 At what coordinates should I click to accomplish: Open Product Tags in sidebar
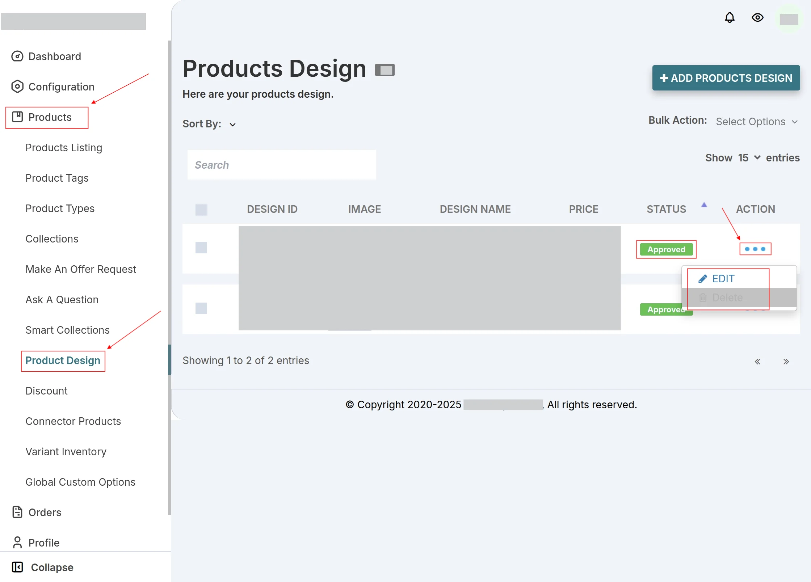[x=57, y=178]
